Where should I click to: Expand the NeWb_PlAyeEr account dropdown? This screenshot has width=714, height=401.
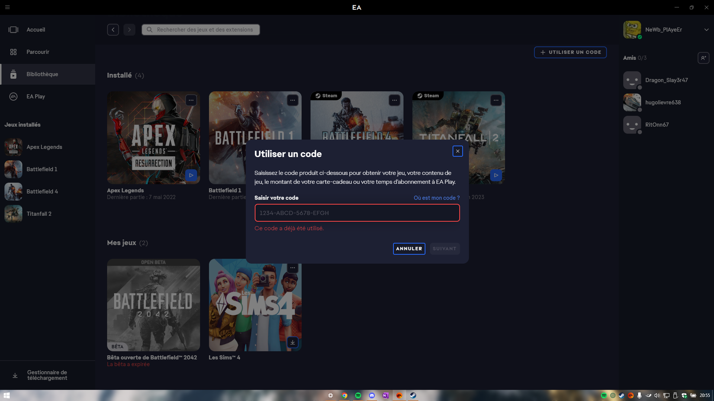(706, 30)
